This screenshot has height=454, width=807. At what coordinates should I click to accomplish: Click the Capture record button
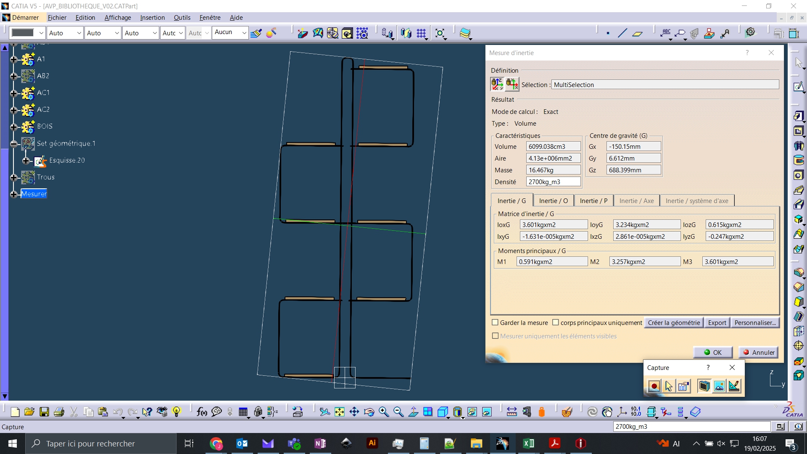coord(654,386)
